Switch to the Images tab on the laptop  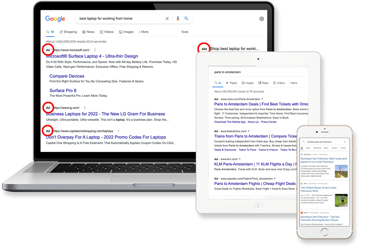pos(126,32)
